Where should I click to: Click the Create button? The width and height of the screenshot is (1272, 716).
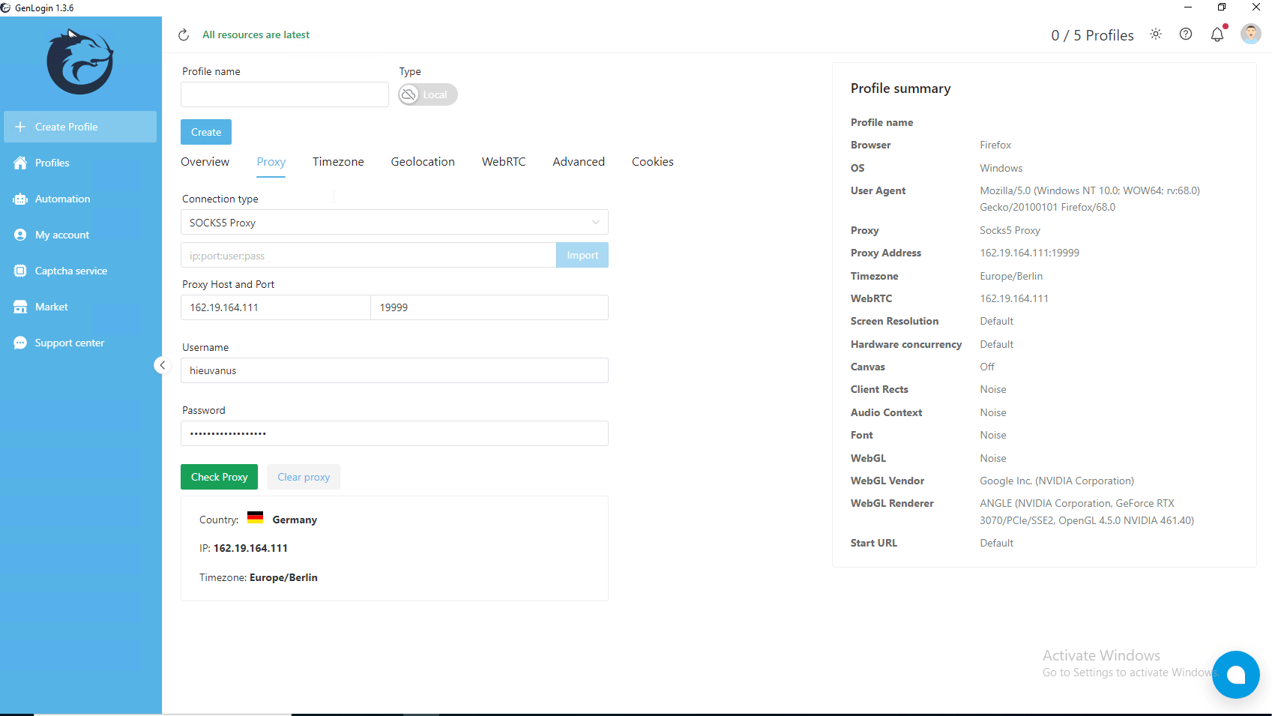click(x=206, y=132)
